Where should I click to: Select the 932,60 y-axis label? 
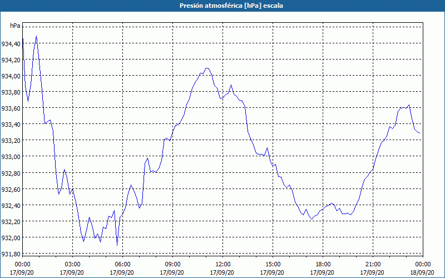pos(11,189)
